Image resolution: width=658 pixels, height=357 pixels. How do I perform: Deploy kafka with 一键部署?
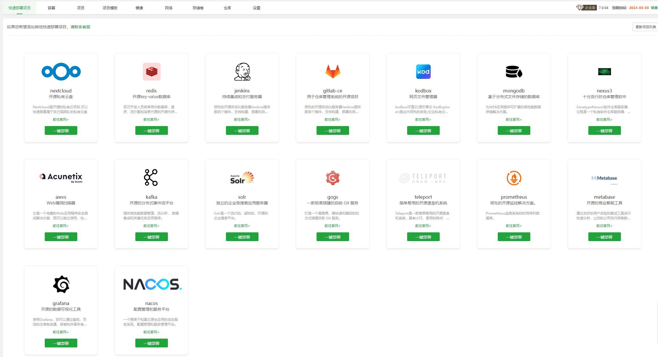(151, 237)
